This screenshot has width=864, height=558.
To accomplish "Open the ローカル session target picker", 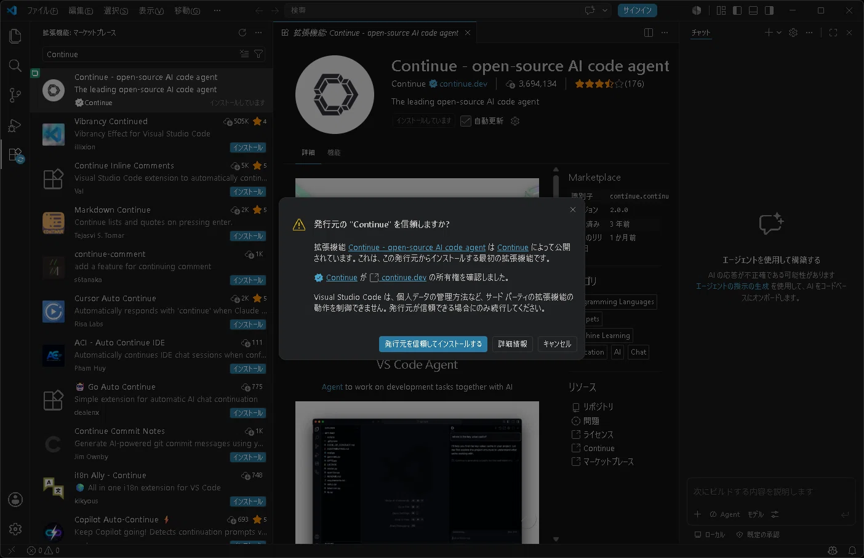I will [x=710, y=535].
